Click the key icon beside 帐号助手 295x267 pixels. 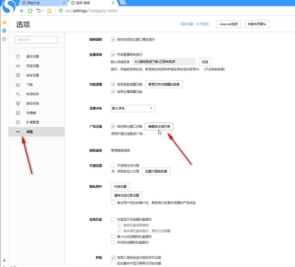point(18,94)
